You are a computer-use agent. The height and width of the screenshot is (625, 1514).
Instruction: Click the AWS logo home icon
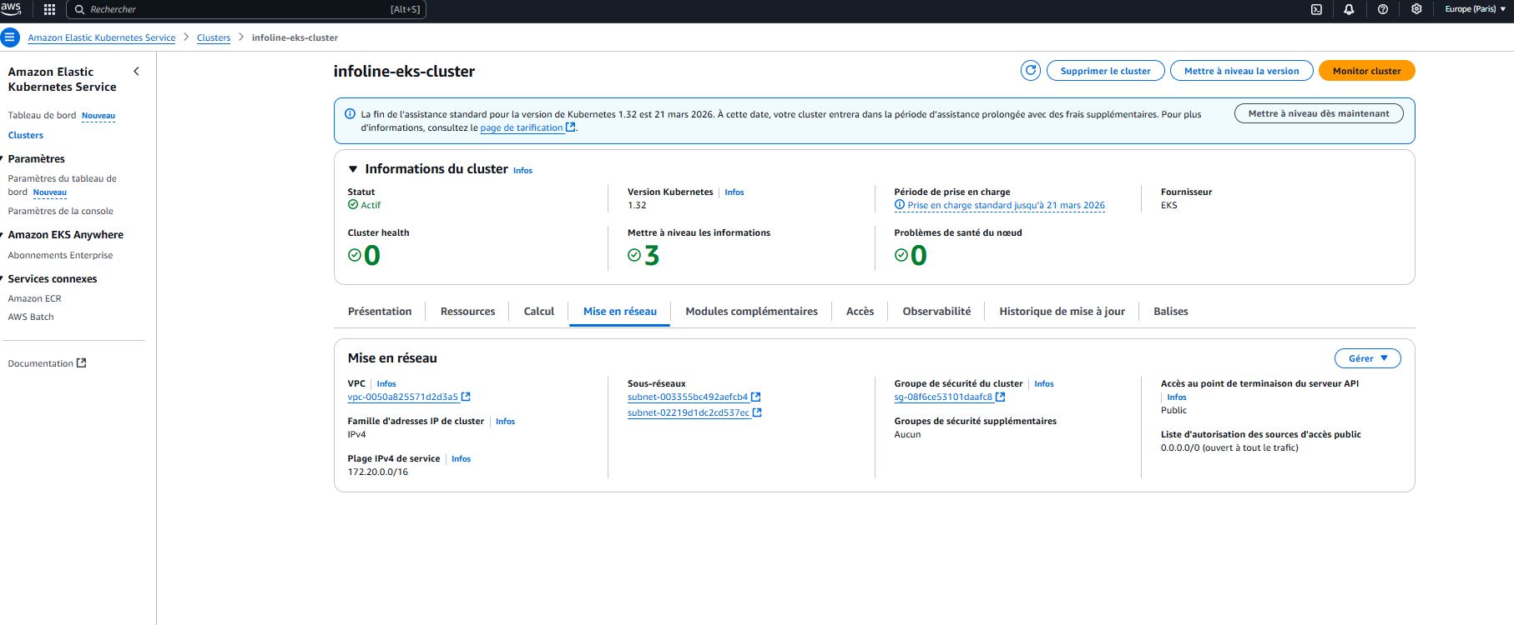pyautogui.click(x=11, y=9)
